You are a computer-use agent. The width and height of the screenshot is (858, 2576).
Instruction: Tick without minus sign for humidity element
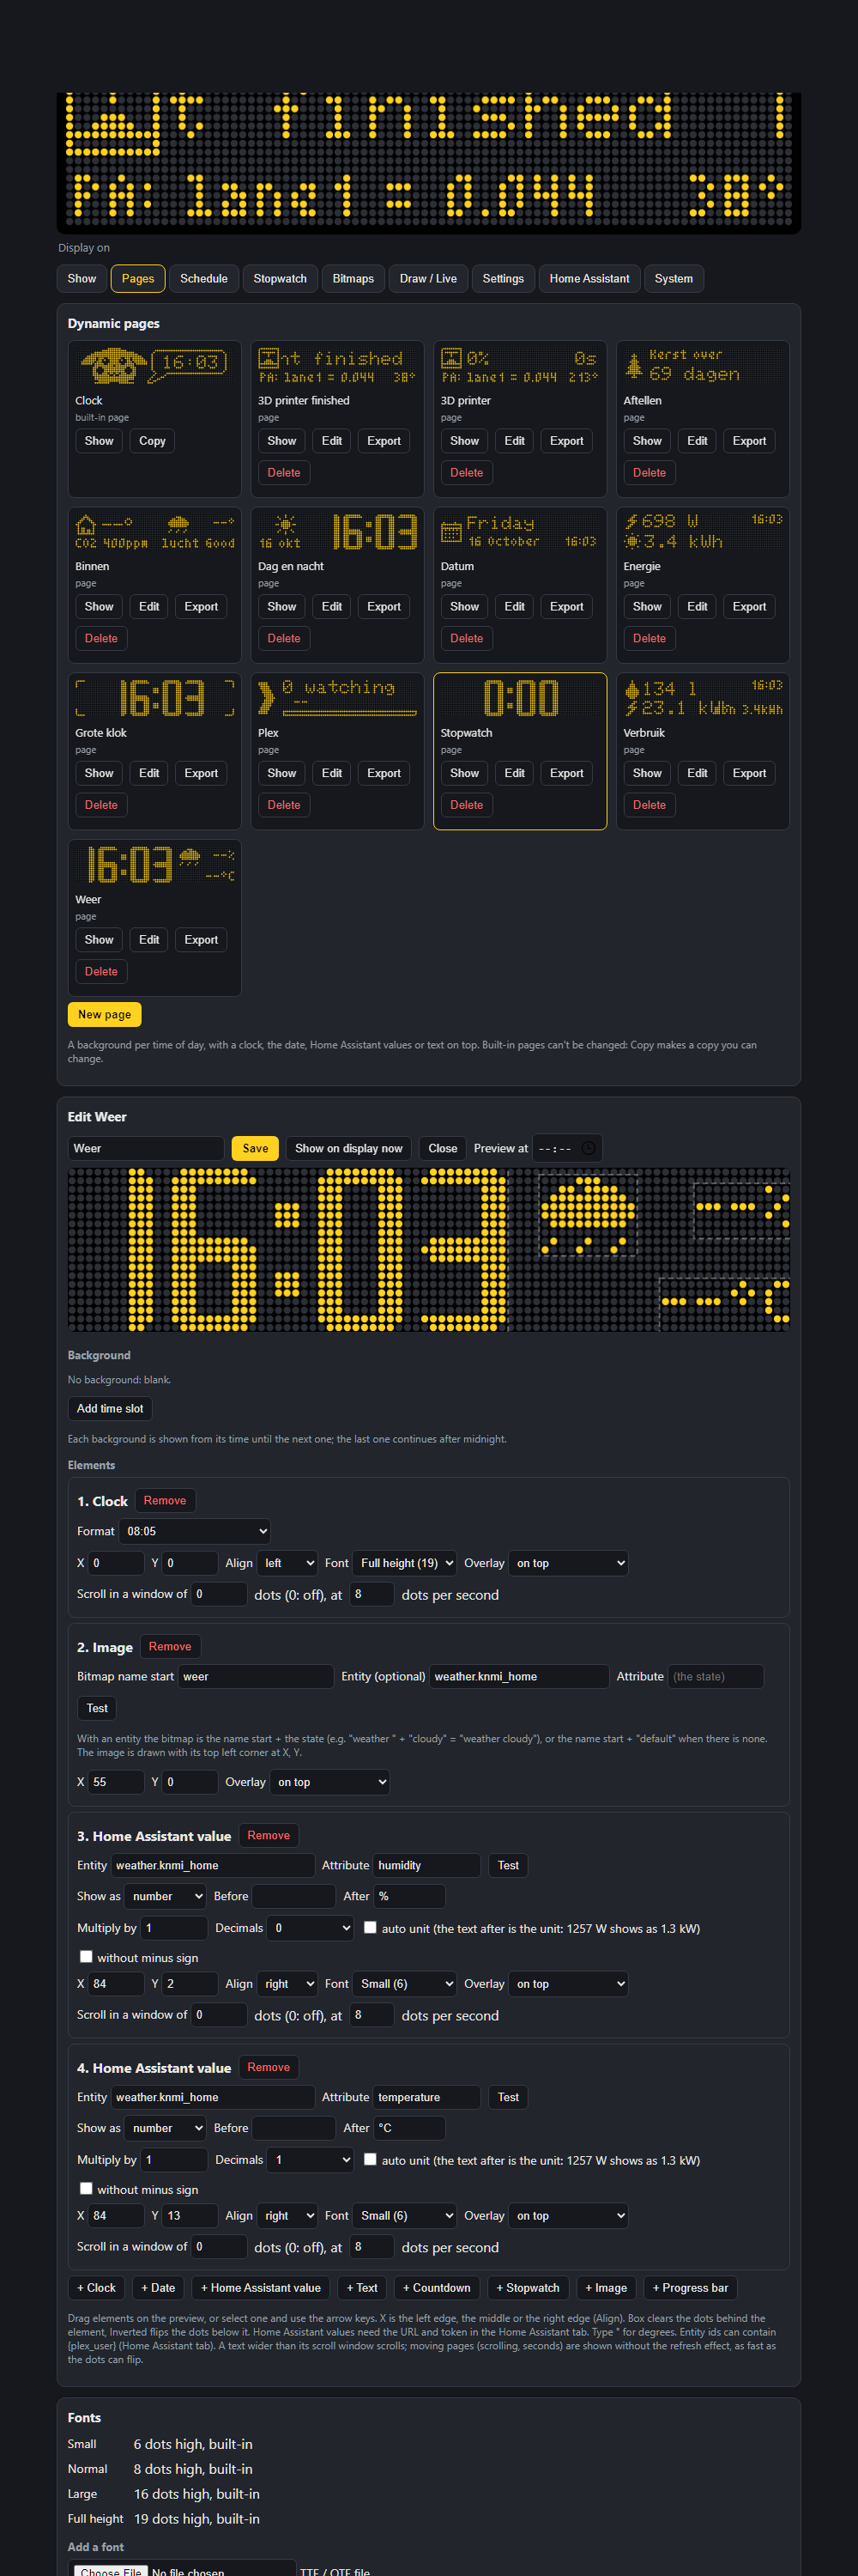point(86,1957)
